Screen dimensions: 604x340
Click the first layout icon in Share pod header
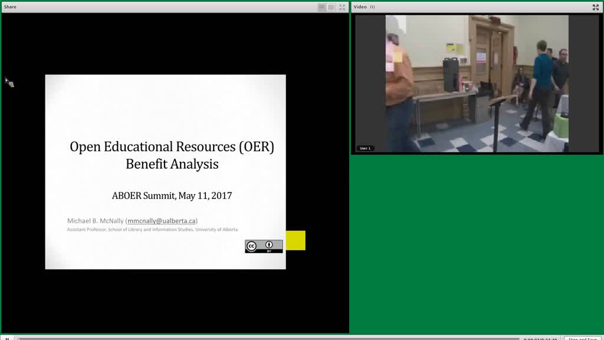tap(321, 7)
